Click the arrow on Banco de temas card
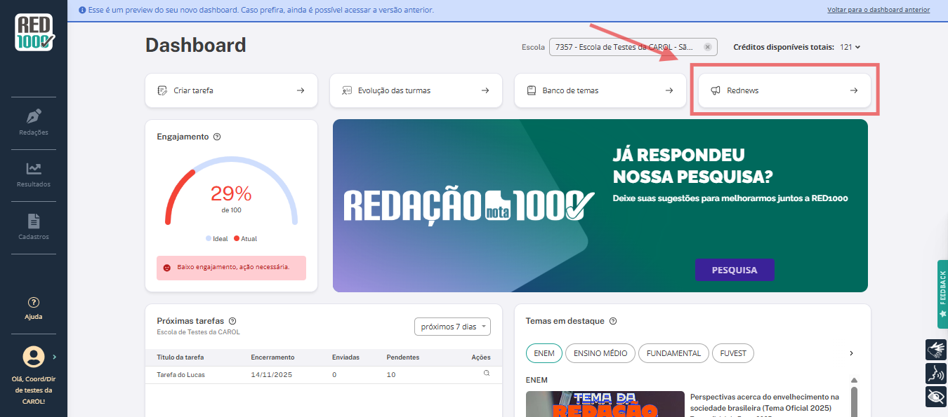The height and width of the screenshot is (417, 948). [x=669, y=90]
